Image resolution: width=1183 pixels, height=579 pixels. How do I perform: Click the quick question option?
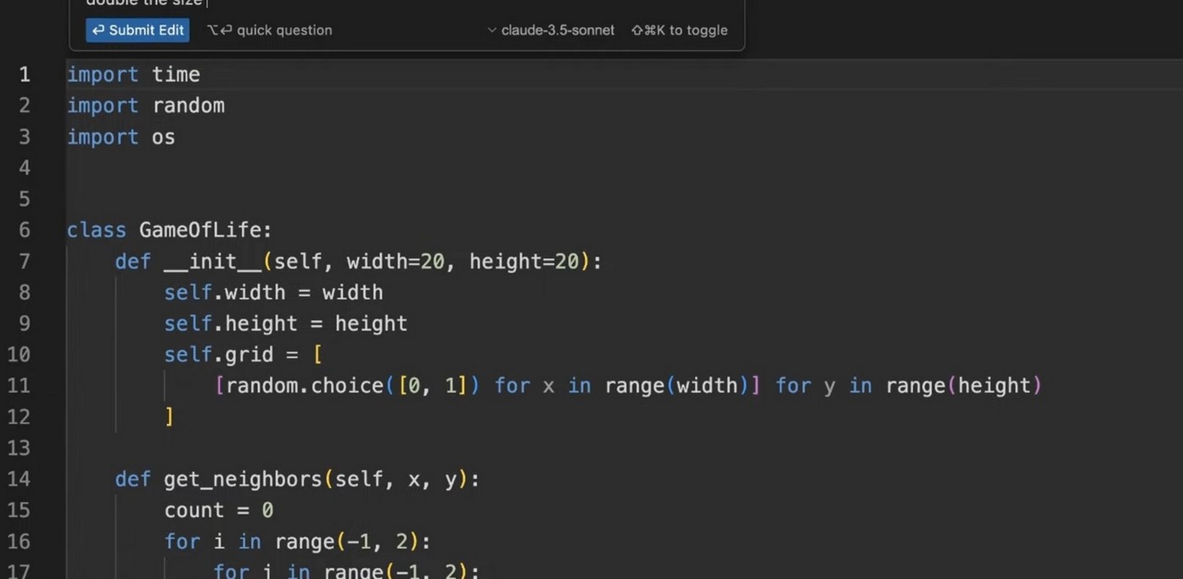[270, 31]
